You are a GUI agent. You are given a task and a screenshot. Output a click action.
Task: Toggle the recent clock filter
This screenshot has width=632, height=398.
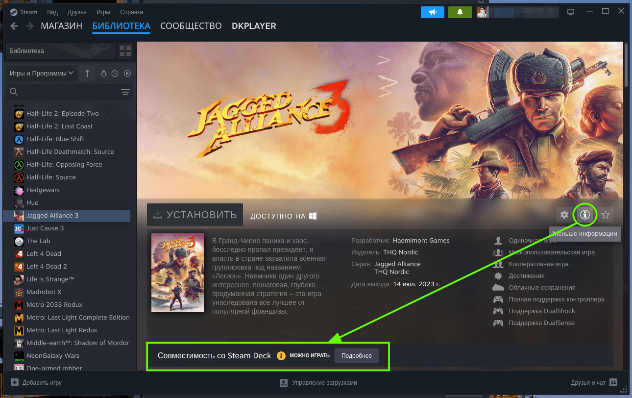(x=115, y=74)
